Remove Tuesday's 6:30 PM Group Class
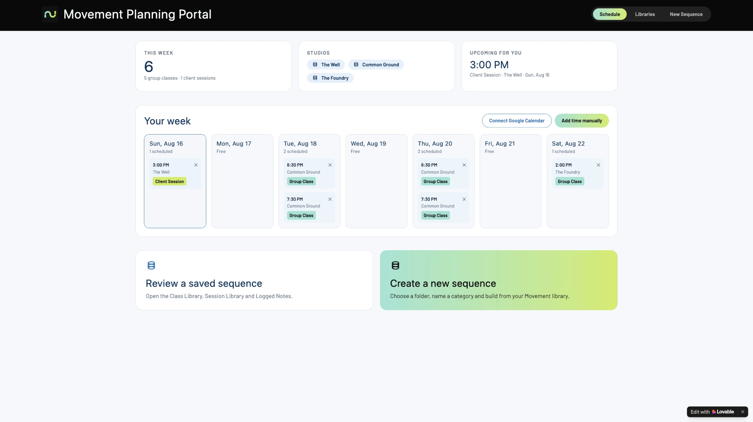The height and width of the screenshot is (422, 753). click(x=330, y=165)
